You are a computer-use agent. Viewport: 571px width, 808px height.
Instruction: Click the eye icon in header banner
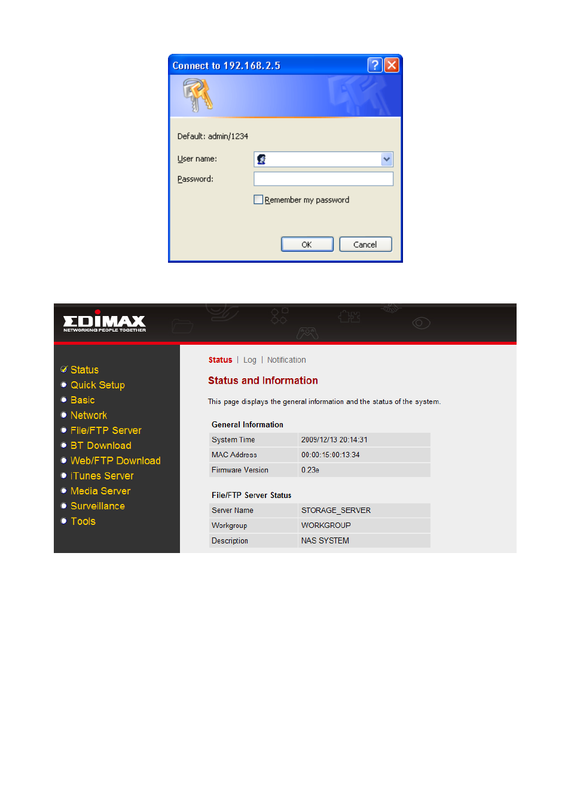tap(421, 323)
